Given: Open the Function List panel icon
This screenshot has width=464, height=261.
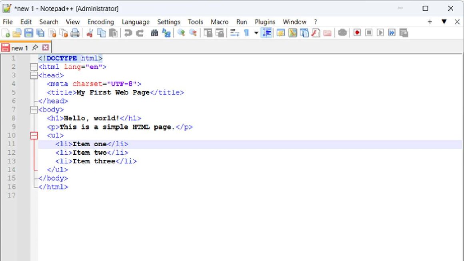Looking at the screenshot, I should (x=316, y=33).
